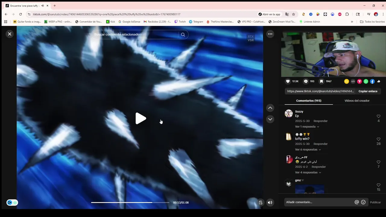Focus the 'Buscar contenido relacionado' search field
The image size is (386, 217).
pyautogui.click(x=135, y=35)
